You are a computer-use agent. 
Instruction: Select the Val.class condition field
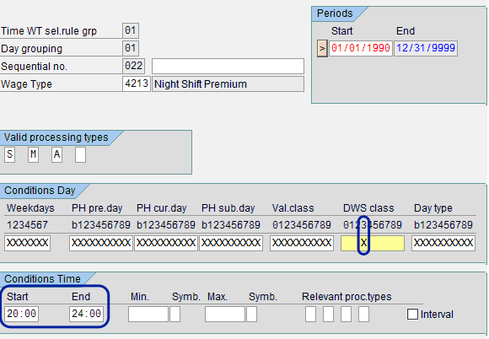pos(302,243)
